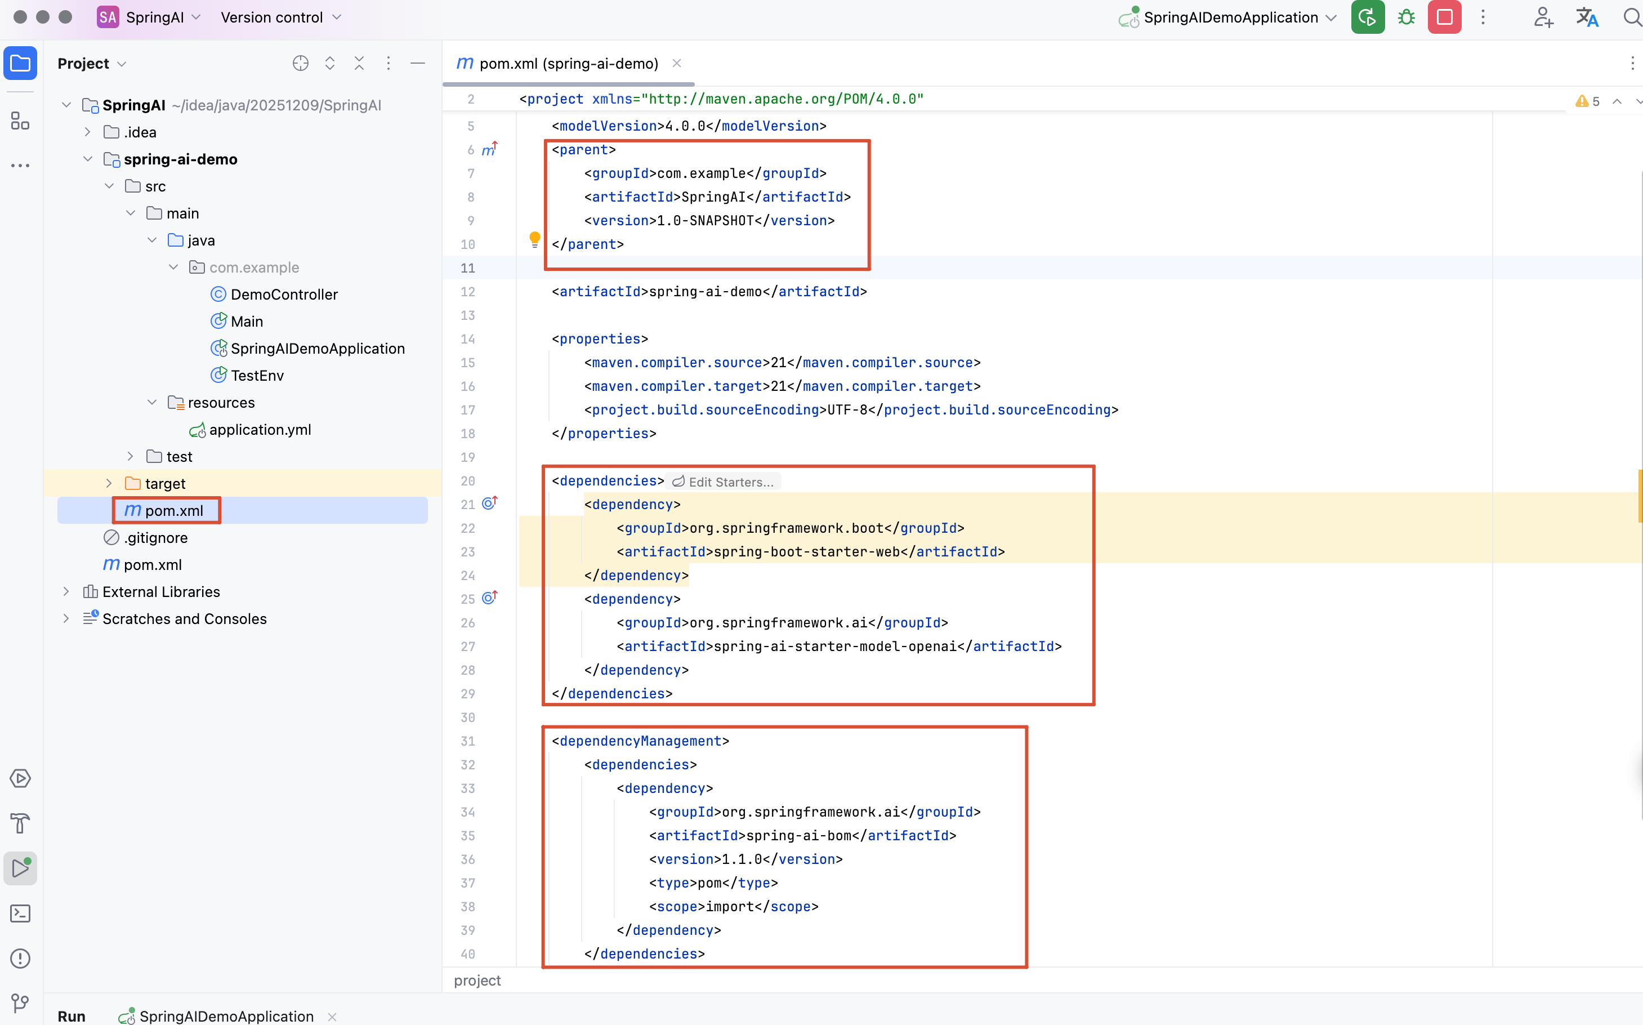Click the Rerun SpringAIDemoApplication icon
Viewport: 1643px width, 1025px height.
(1367, 17)
